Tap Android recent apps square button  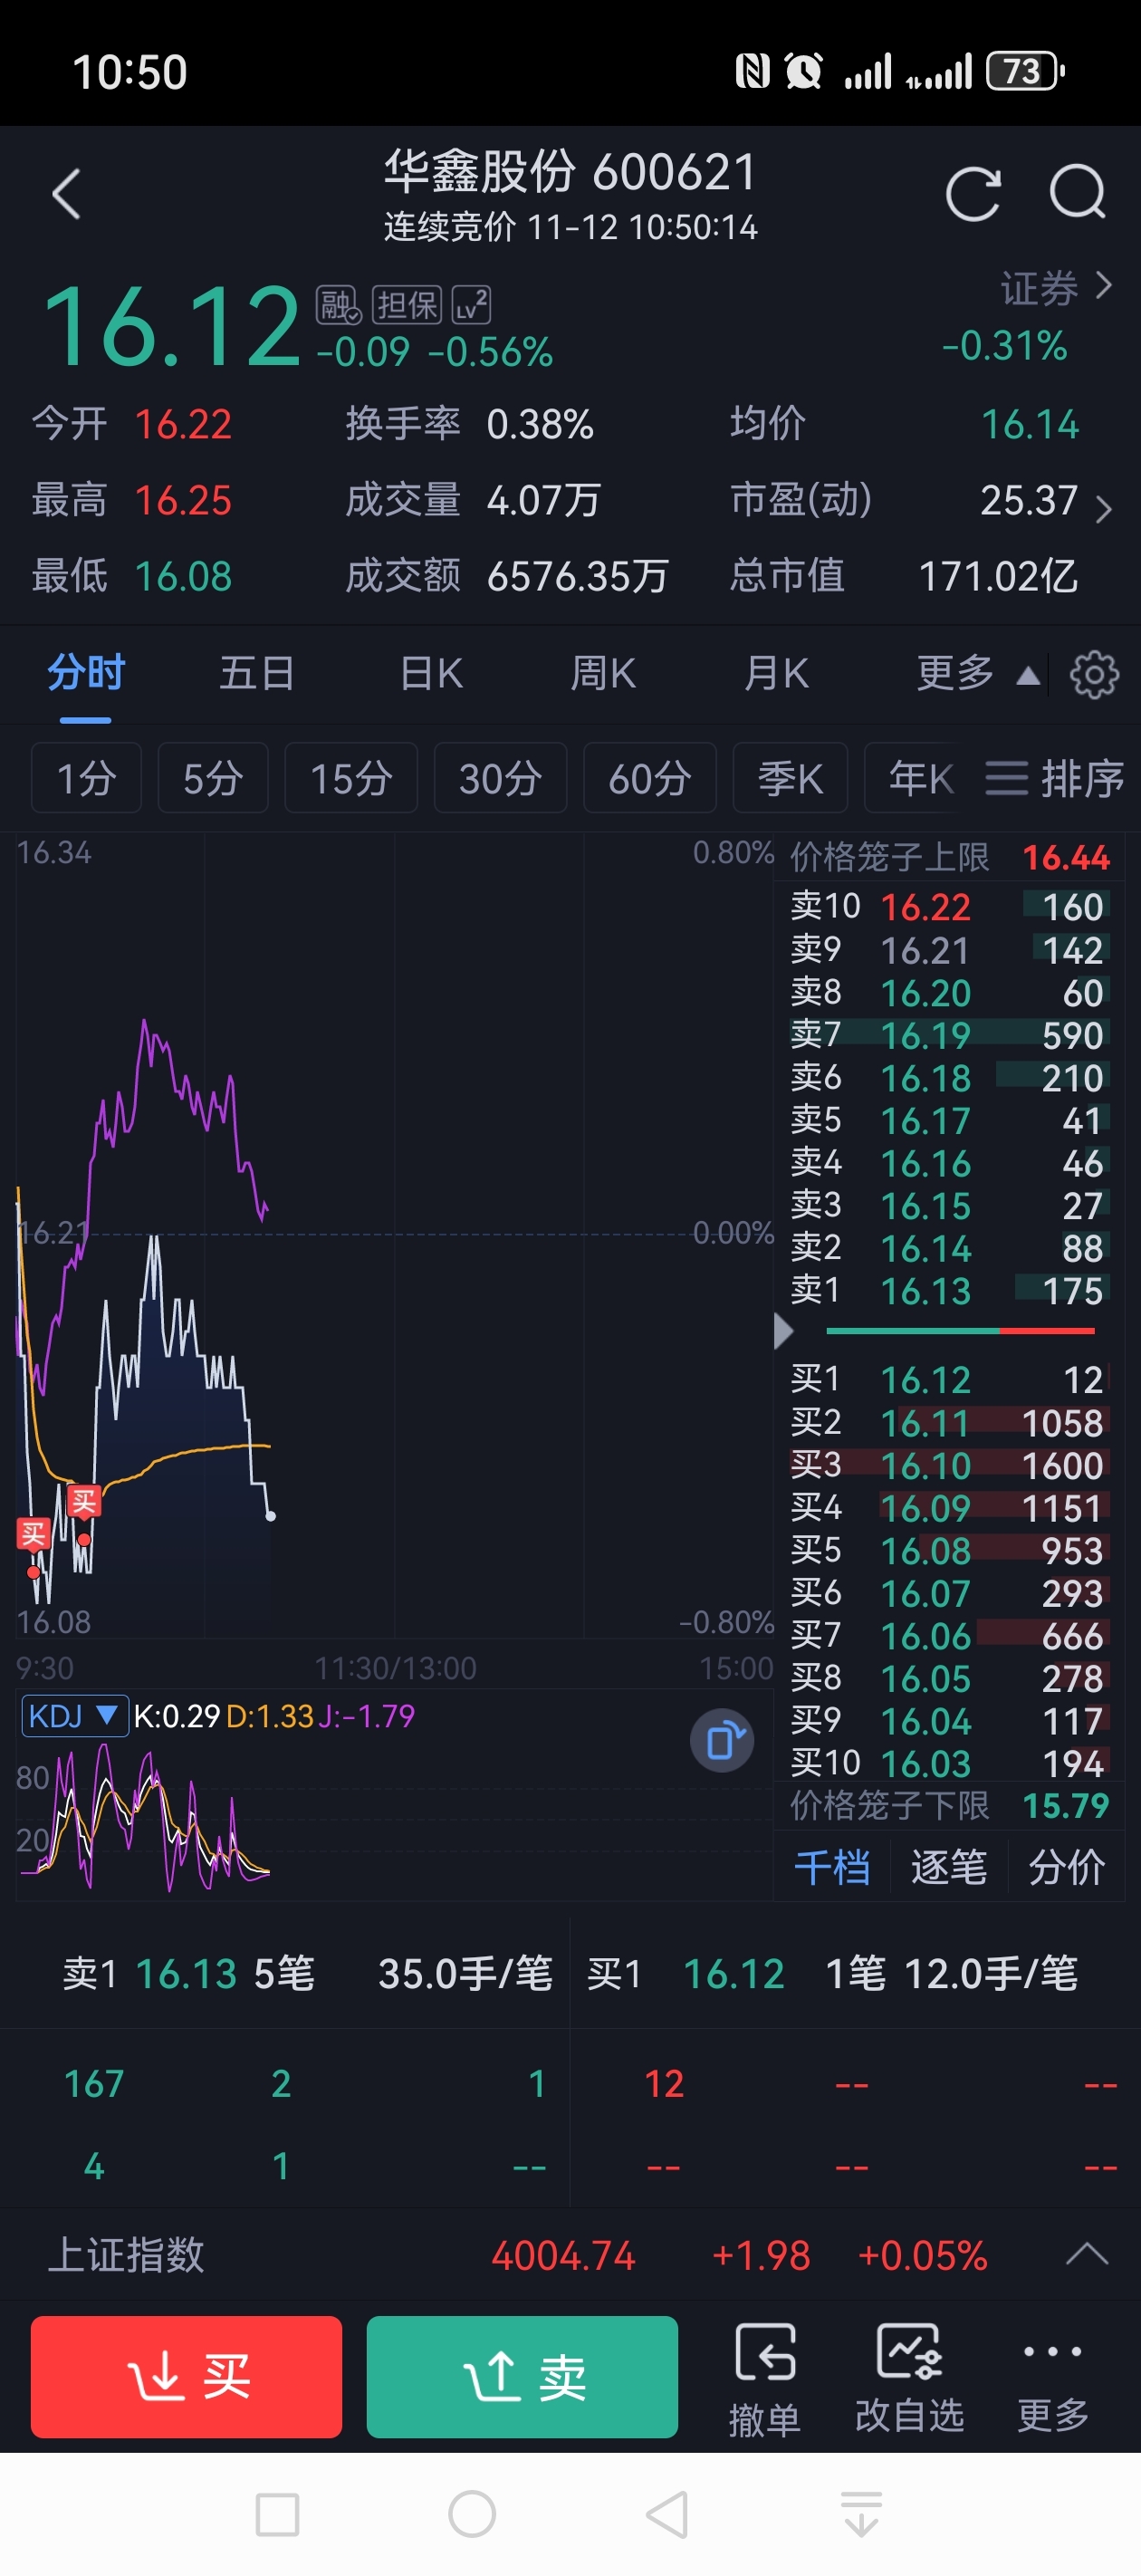[277, 2514]
